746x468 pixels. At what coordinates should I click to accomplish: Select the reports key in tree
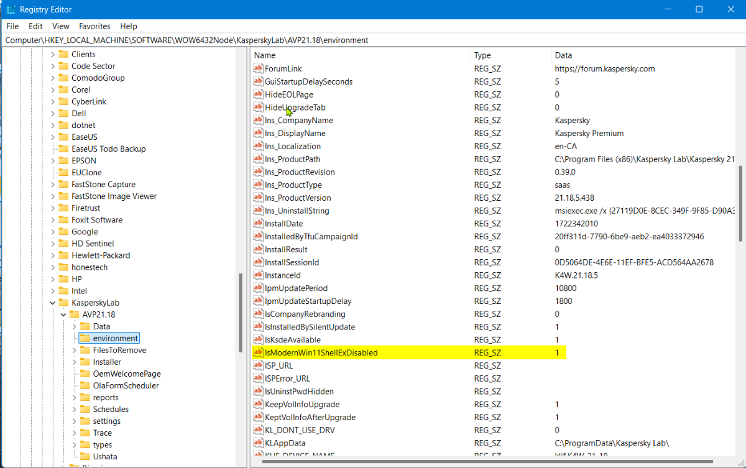[x=106, y=397]
